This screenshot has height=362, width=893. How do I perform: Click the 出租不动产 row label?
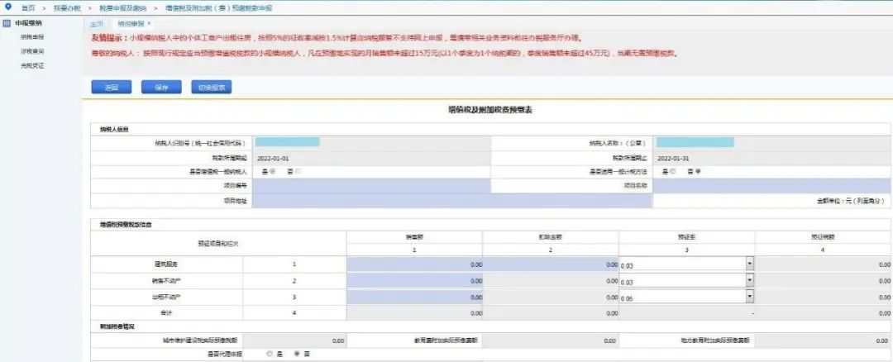166,297
